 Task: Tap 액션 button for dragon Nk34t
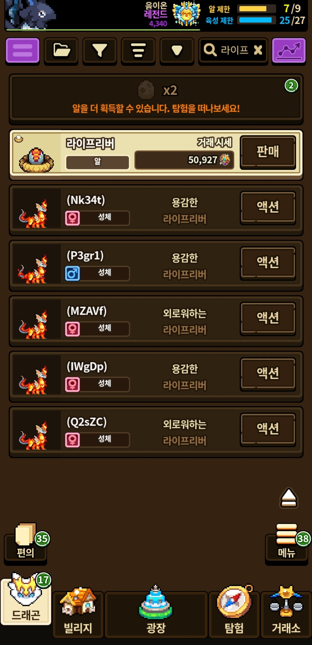click(268, 207)
